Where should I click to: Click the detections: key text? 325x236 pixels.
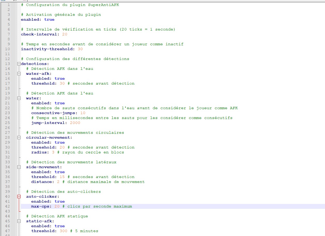[x=35, y=64]
